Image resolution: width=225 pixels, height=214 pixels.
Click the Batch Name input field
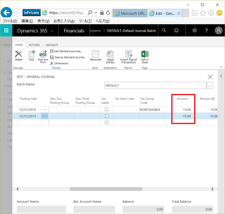coord(155,86)
